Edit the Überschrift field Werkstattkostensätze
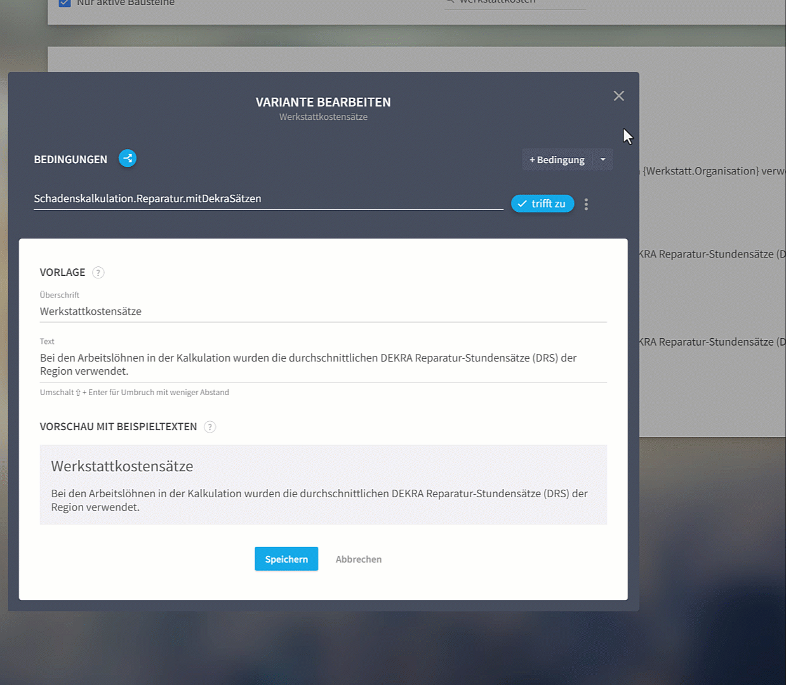 click(323, 311)
